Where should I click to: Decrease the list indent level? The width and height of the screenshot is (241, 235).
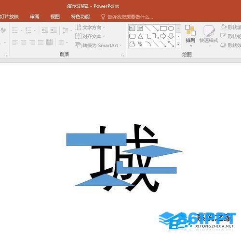45,30
